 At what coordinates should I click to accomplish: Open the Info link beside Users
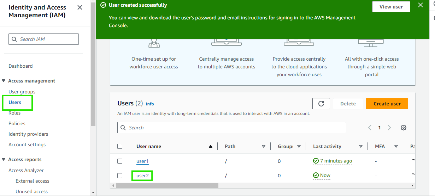point(150,104)
